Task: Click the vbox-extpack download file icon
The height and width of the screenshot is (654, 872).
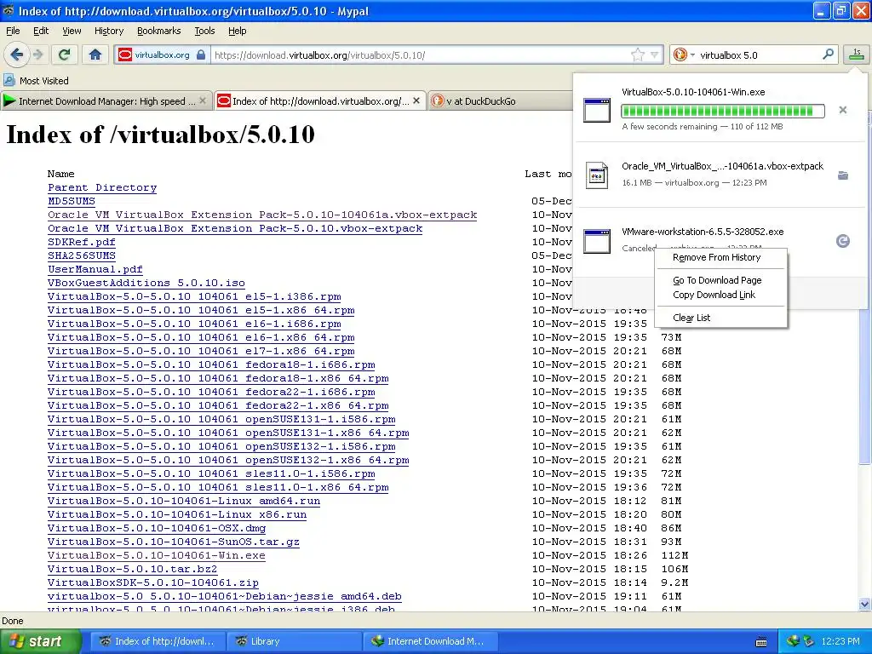Action: click(x=597, y=175)
